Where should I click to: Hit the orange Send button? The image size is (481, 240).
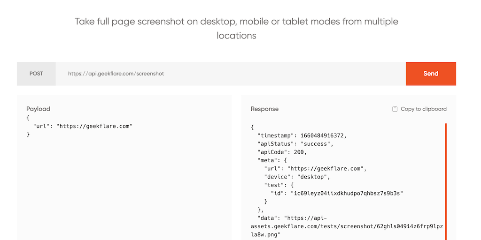click(x=431, y=74)
